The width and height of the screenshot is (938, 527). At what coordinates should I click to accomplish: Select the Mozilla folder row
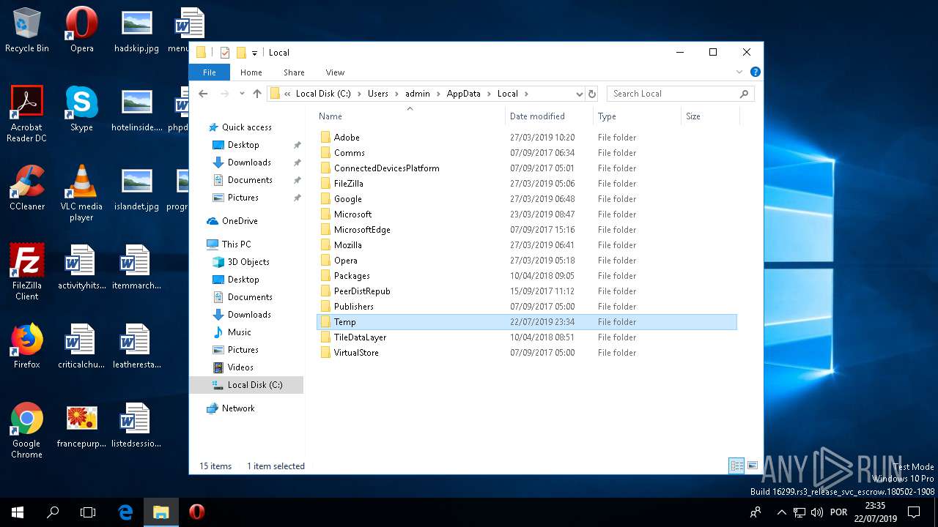[x=527, y=245]
